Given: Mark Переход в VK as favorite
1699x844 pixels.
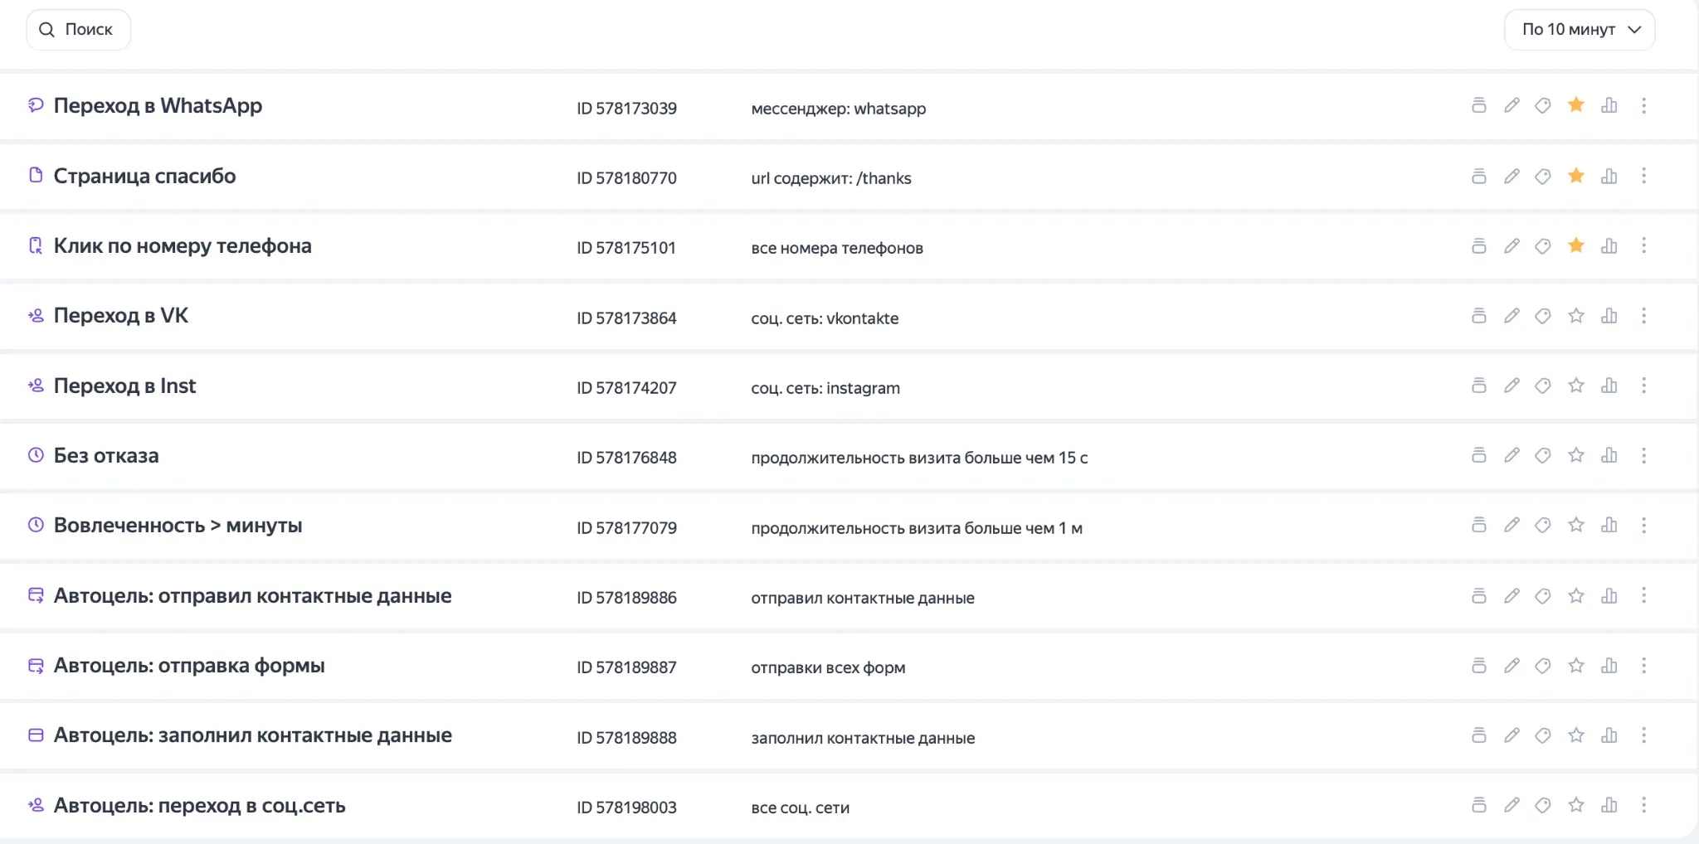Looking at the screenshot, I should pyautogui.click(x=1576, y=316).
